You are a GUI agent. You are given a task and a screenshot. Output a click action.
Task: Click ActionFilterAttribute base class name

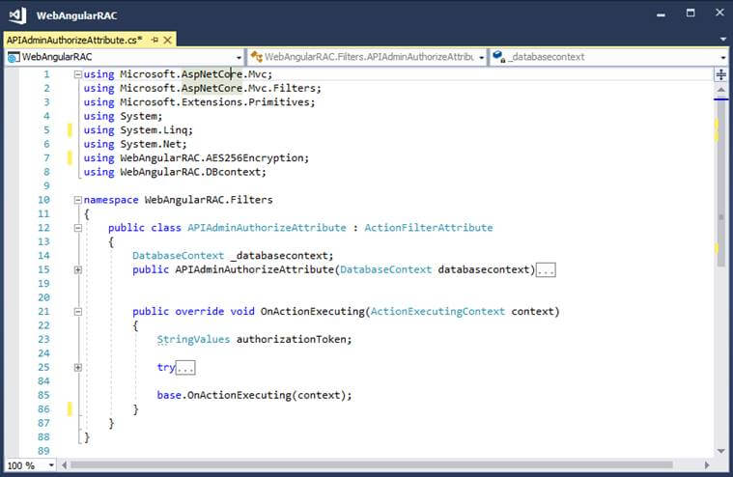pos(428,228)
